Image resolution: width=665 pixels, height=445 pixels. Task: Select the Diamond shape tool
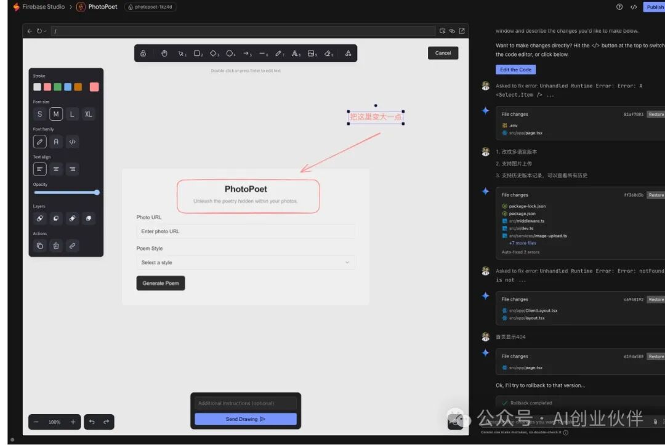tap(214, 54)
